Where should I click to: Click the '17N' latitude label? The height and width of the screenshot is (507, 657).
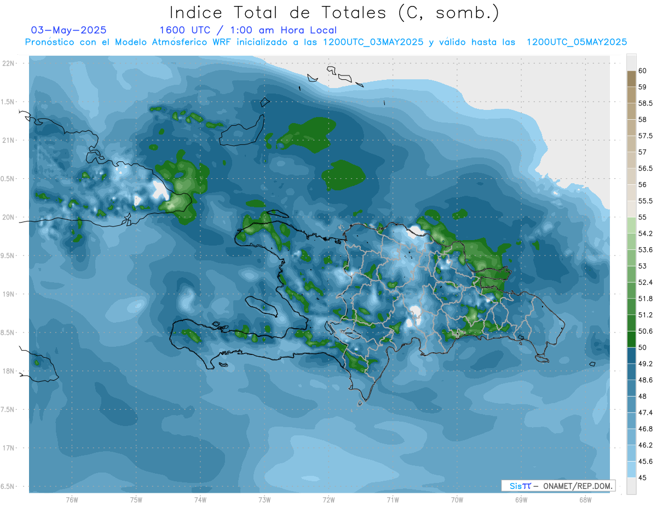click(8, 448)
